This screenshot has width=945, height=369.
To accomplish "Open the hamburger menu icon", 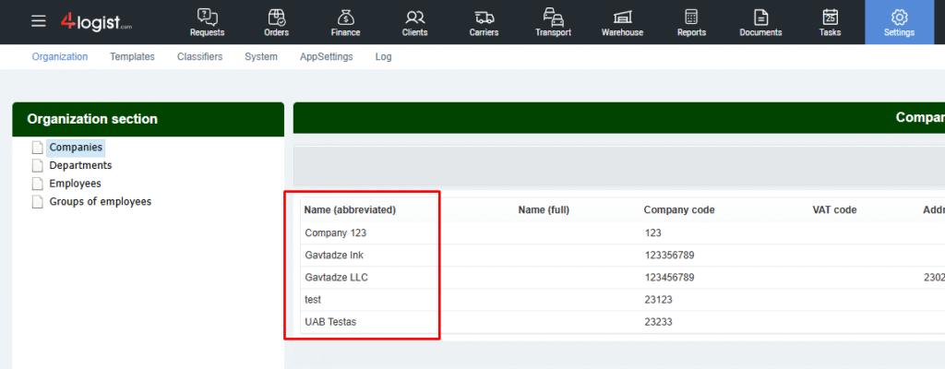I will coord(38,21).
